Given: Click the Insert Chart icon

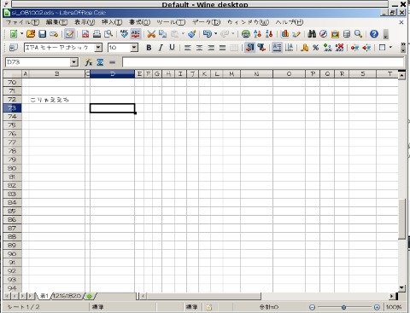Looking at the screenshot, I should 284,34.
